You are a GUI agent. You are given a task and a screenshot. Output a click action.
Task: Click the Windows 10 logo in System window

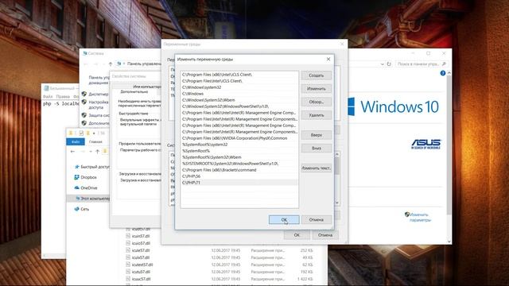click(x=393, y=106)
